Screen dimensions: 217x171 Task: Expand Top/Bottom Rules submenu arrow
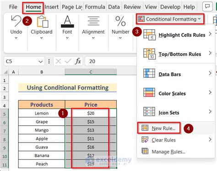tap(210, 53)
